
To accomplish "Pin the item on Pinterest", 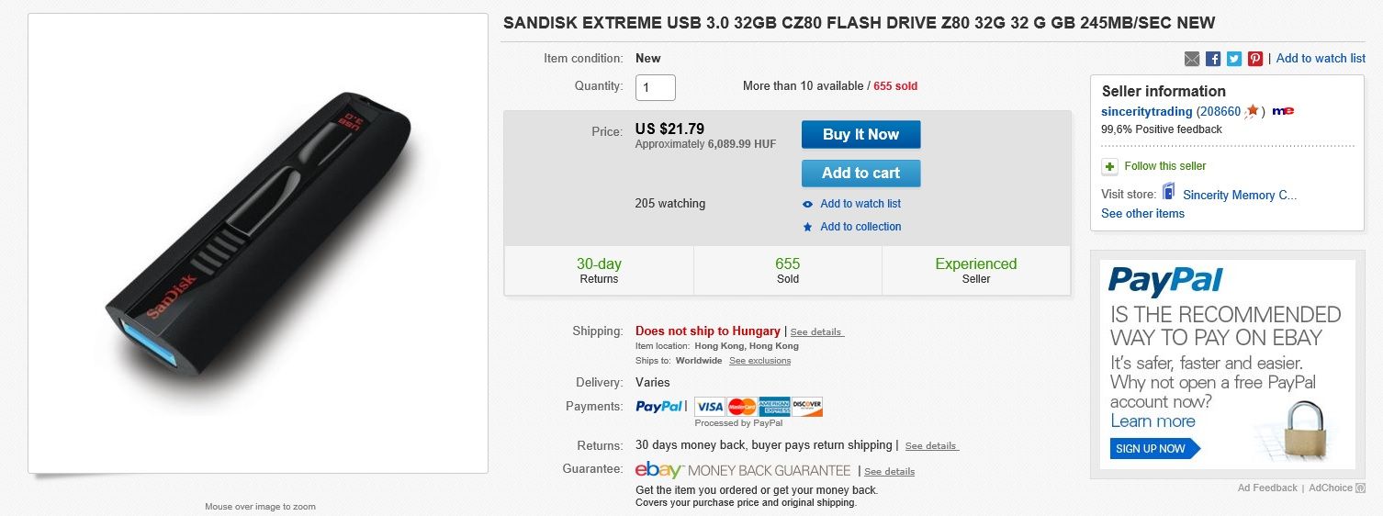I will pyautogui.click(x=1255, y=59).
